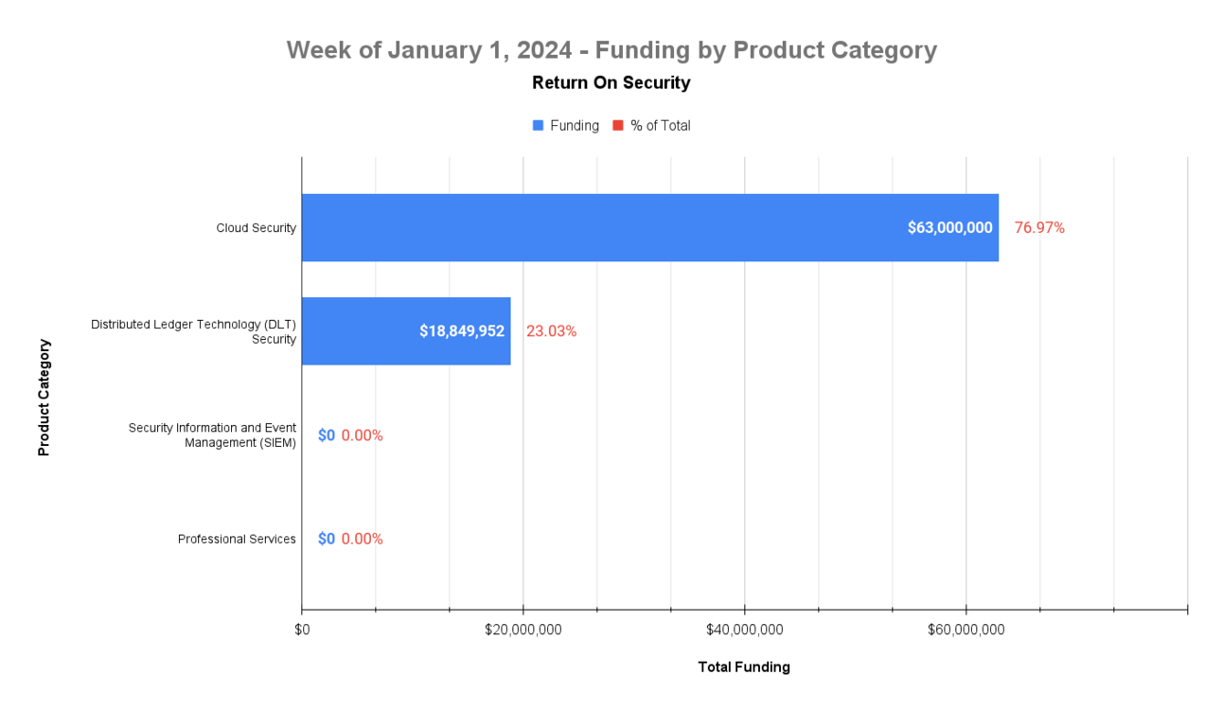This screenshot has width=1223, height=711.
Task: Click the Return On Security subtitle
Action: [611, 82]
